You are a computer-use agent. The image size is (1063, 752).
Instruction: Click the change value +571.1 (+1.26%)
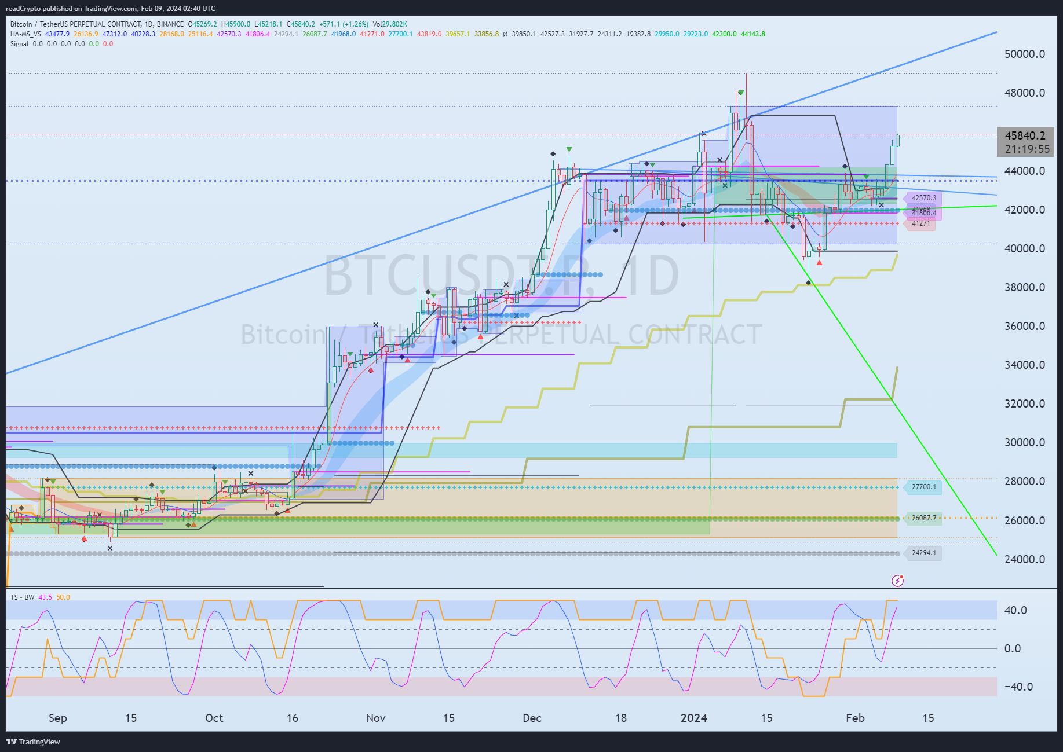(x=344, y=24)
